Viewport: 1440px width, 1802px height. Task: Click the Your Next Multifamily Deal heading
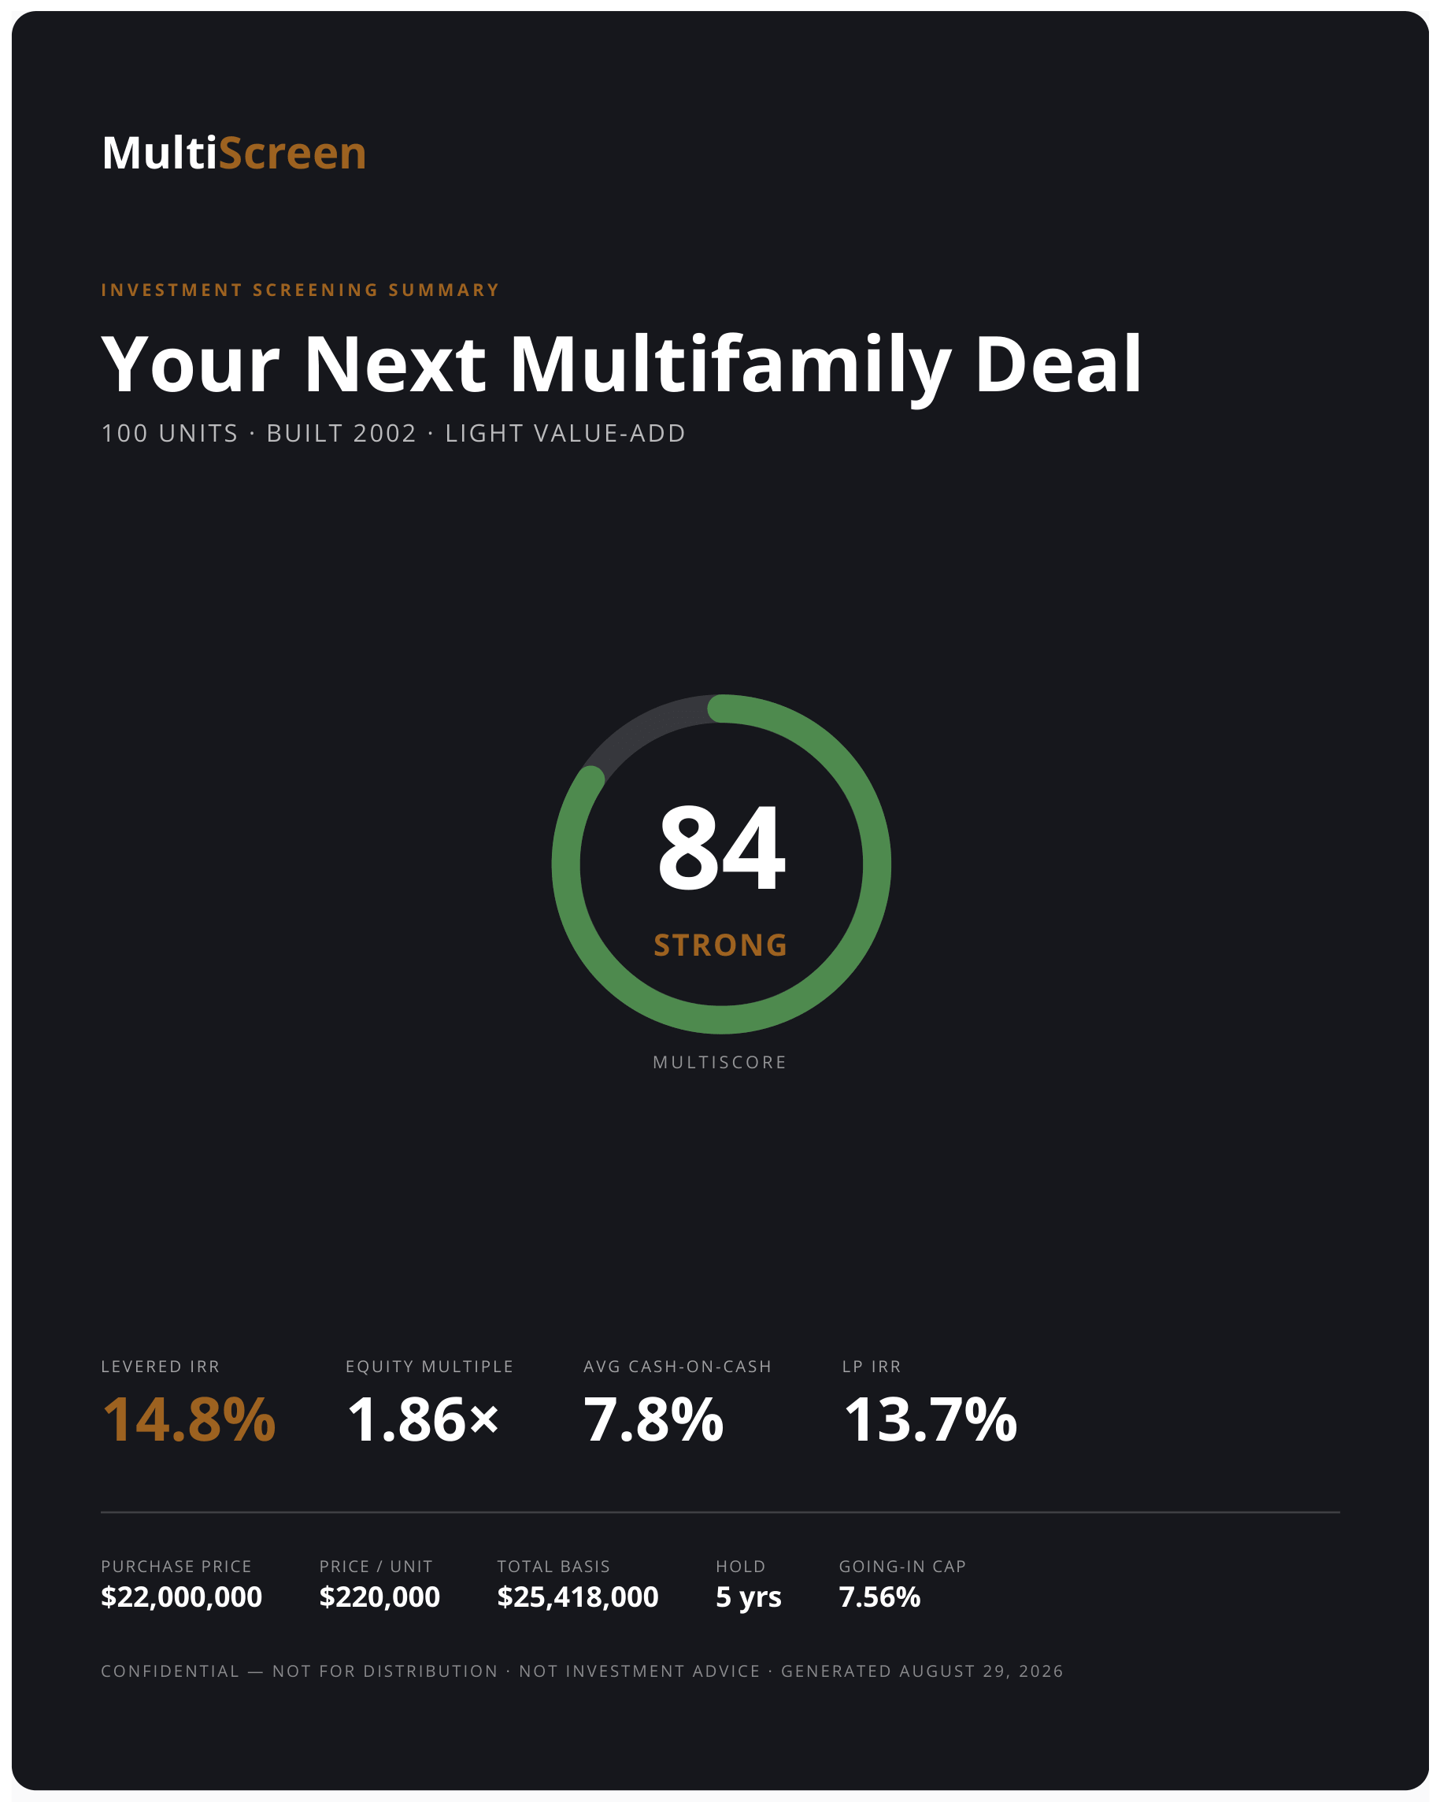tap(622, 365)
